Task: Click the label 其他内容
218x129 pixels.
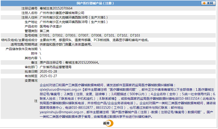Action: (31, 58)
